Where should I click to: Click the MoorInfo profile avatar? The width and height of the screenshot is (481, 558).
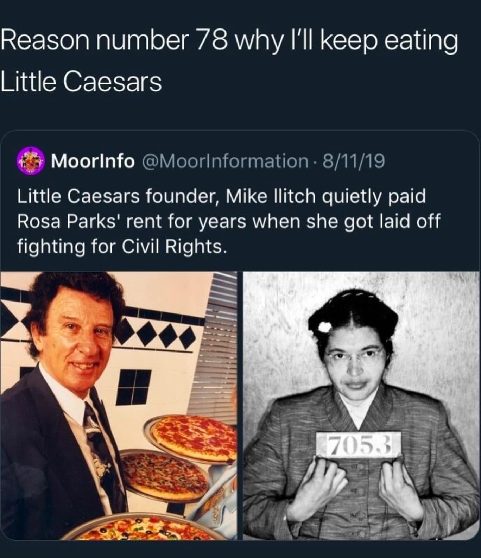tap(30, 161)
